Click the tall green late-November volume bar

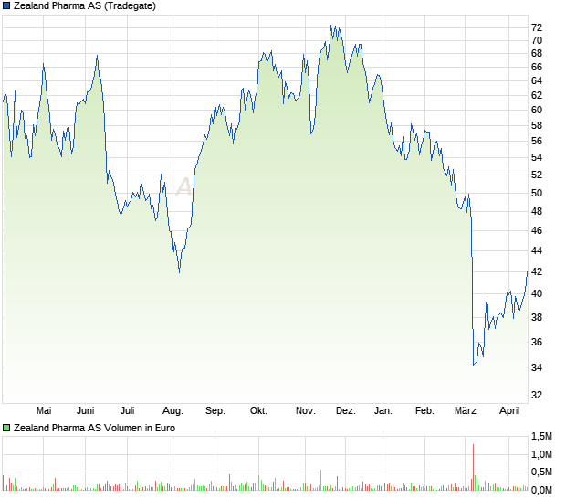click(320, 480)
